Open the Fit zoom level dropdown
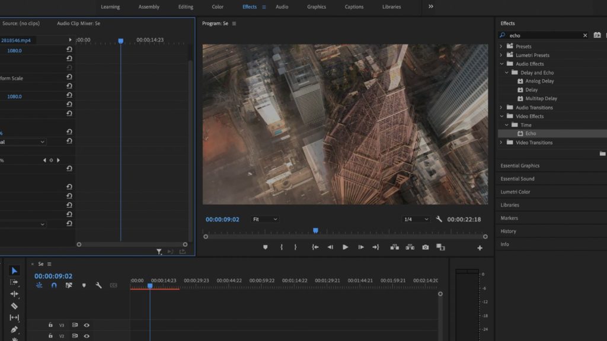607x341 pixels. pyautogui.click(x=265, y=219)
